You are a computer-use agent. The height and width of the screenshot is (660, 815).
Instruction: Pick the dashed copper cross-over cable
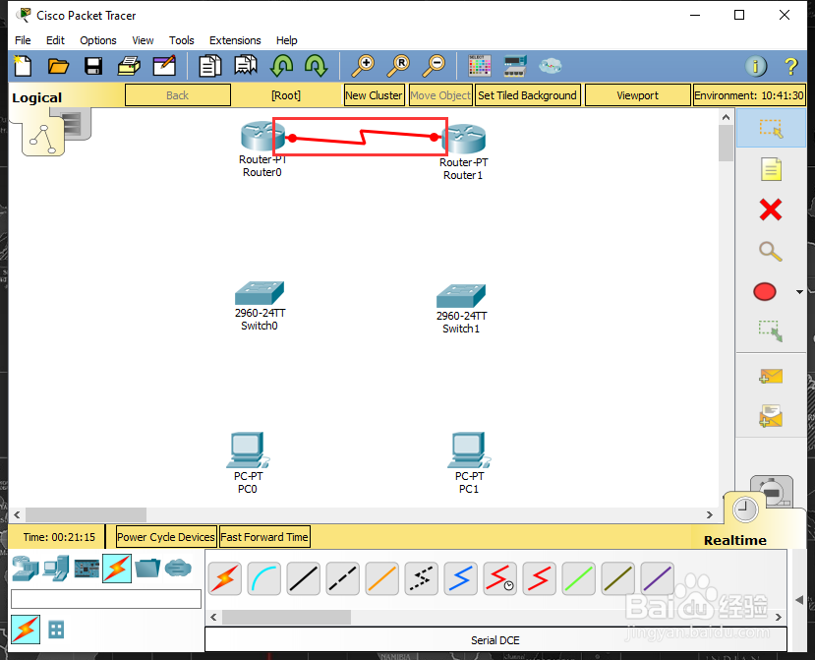[x=342, y=578]
